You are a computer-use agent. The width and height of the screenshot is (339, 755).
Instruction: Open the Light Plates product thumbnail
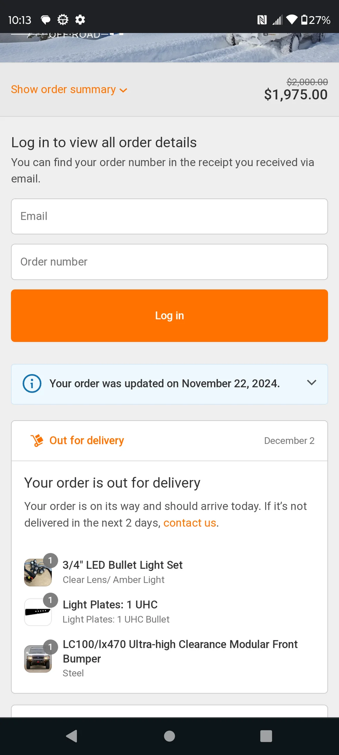[x=38, y=612]
